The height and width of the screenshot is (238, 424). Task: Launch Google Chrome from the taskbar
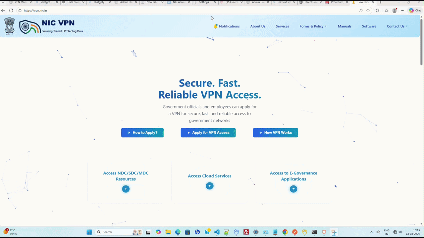(x=285, y=232)
